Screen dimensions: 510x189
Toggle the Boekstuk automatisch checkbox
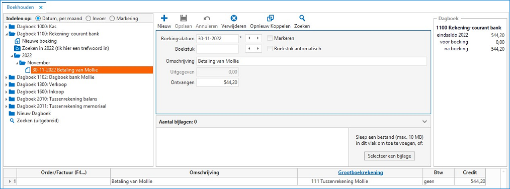point(270,48)
